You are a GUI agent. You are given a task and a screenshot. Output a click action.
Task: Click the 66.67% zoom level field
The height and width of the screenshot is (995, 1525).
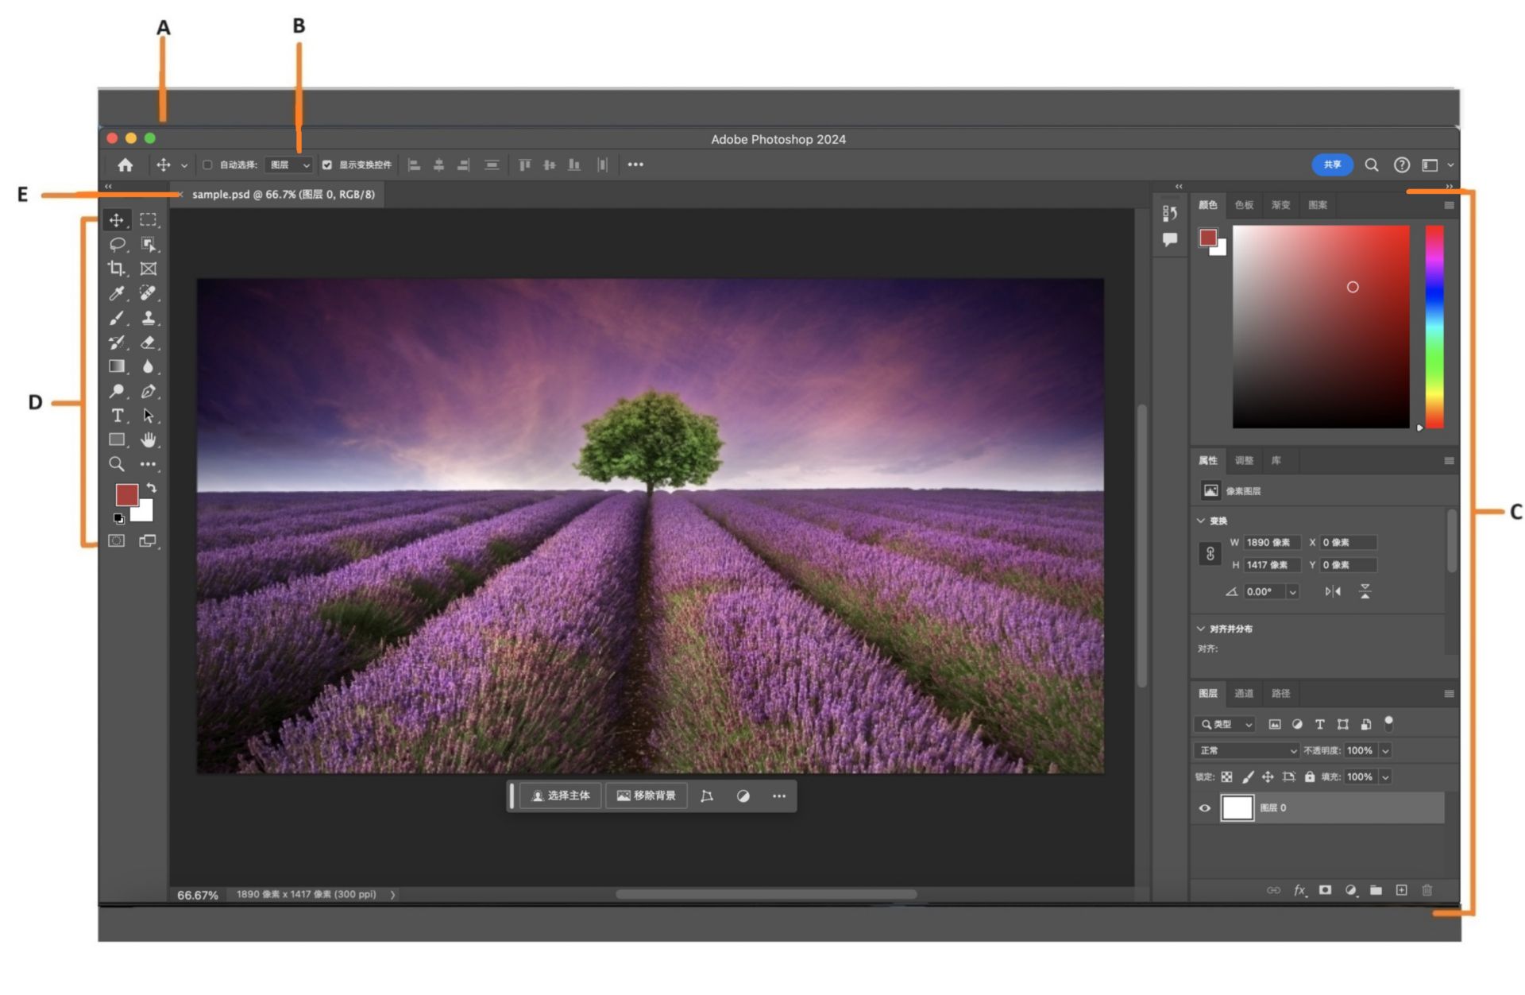tap(197, 894)
